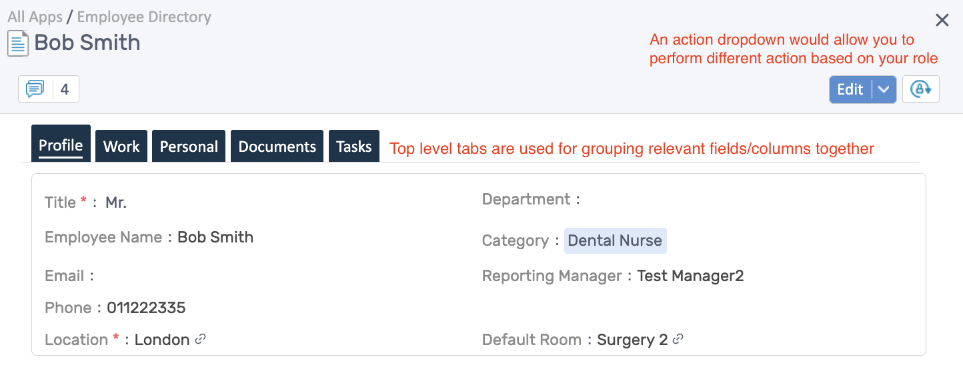Navigate to All Apps breadcrumb
Image resolution: width=963 pixels, height=389 pixels.
click(x=35, y=17)
